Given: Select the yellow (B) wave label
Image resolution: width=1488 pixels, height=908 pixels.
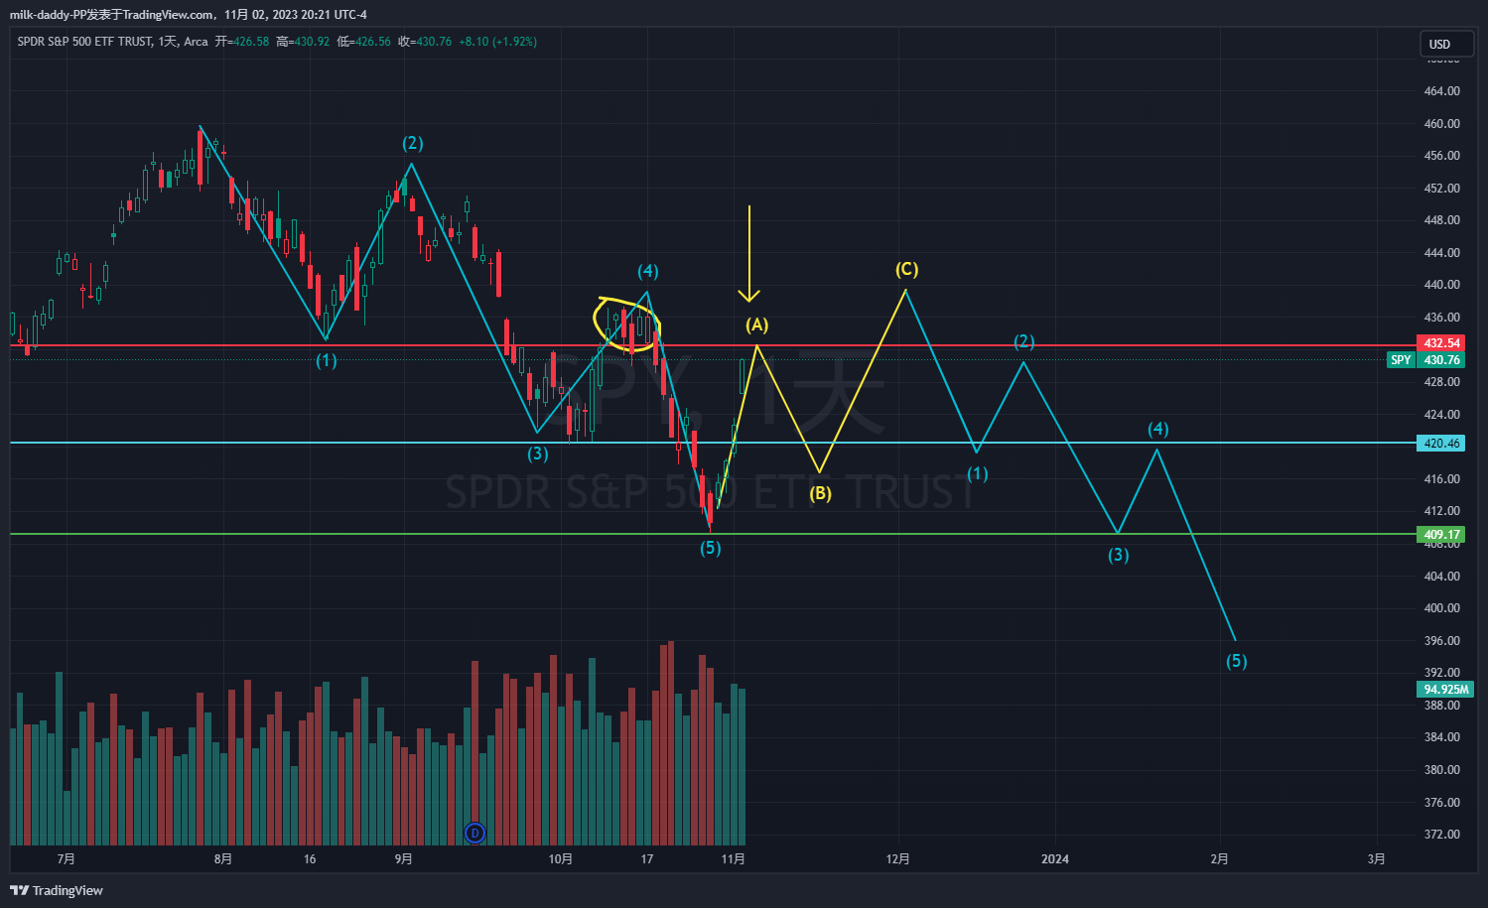Looking at the screenshot, I should click(820, 493).
